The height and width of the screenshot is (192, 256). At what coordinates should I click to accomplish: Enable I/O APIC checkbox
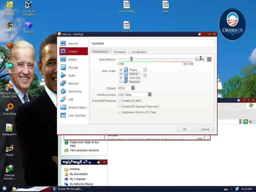[x=119, y=100]
